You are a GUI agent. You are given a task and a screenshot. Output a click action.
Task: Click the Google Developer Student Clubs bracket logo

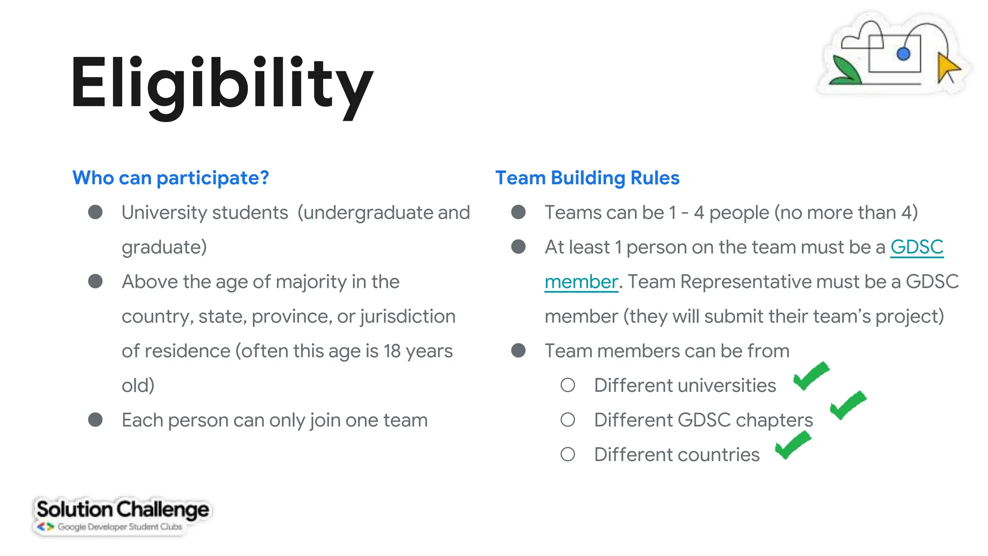(46, 527)
